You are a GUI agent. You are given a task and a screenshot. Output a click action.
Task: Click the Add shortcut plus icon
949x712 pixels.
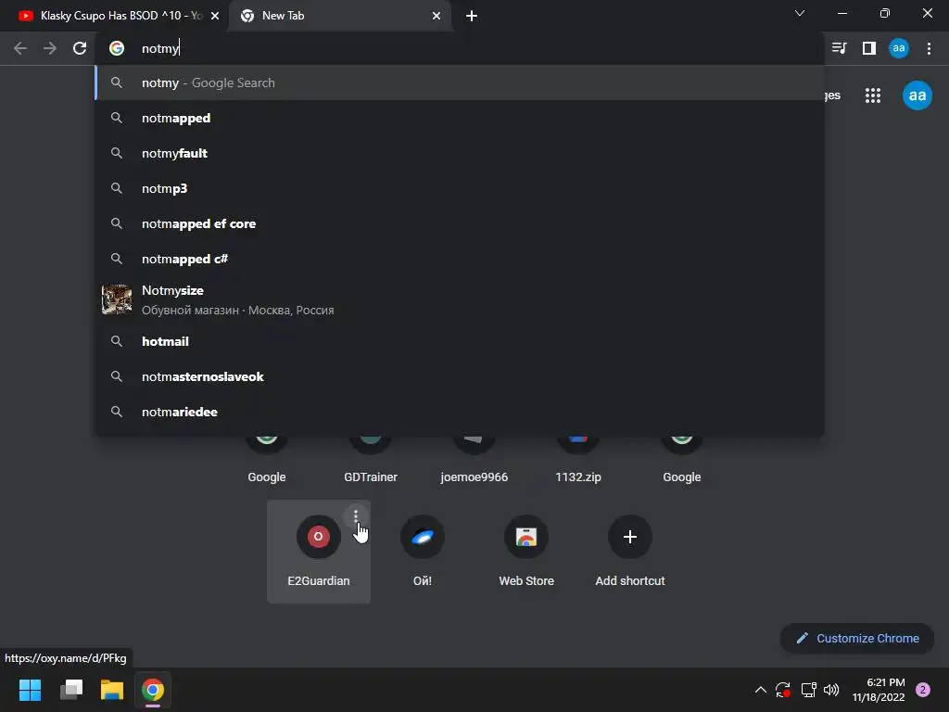629,537
